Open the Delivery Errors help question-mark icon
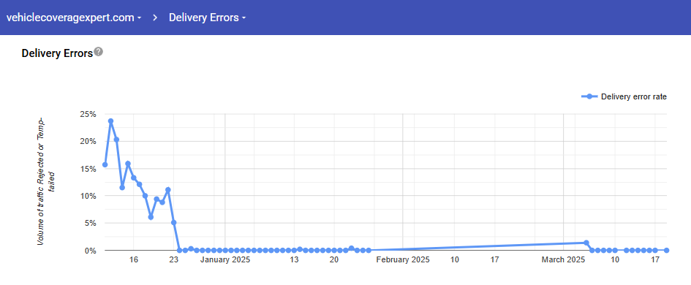The image size is (691, 285). [x=99, y=52]
